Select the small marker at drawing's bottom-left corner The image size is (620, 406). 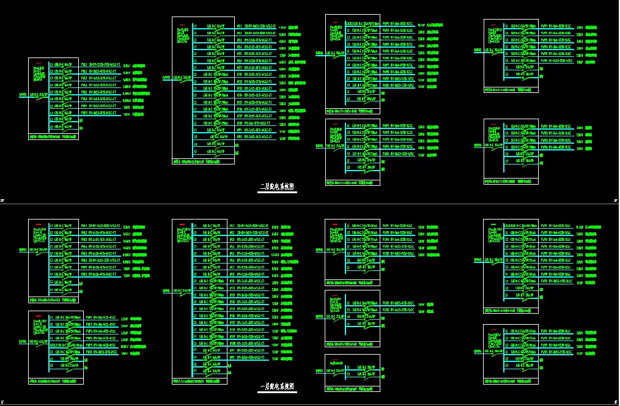(2, 402)
